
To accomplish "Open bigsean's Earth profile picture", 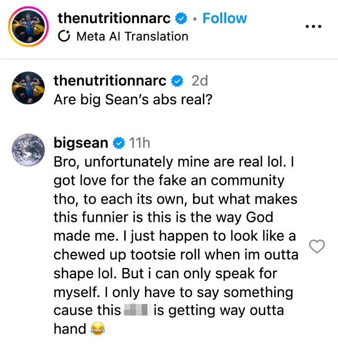I will (28, 150).
